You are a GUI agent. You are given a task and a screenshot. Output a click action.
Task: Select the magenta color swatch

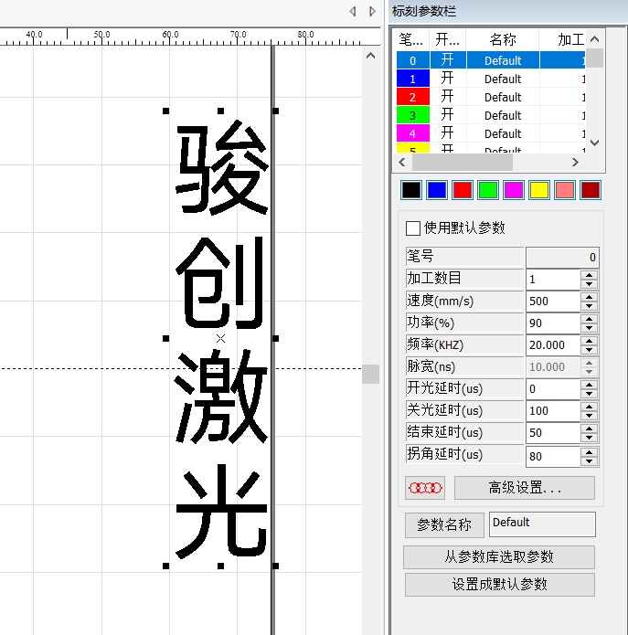coord(514,190)
